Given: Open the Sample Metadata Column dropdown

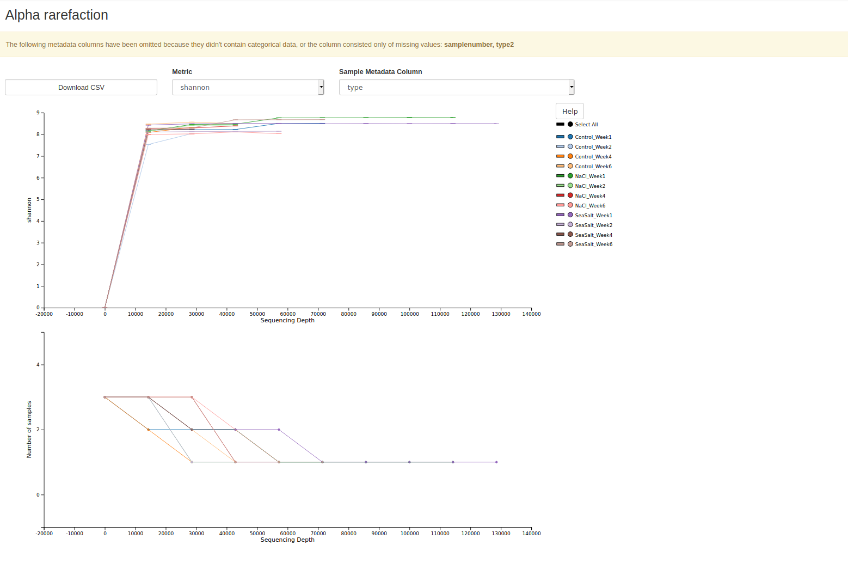Looking at the screenshot, I should tap(456, 87).
